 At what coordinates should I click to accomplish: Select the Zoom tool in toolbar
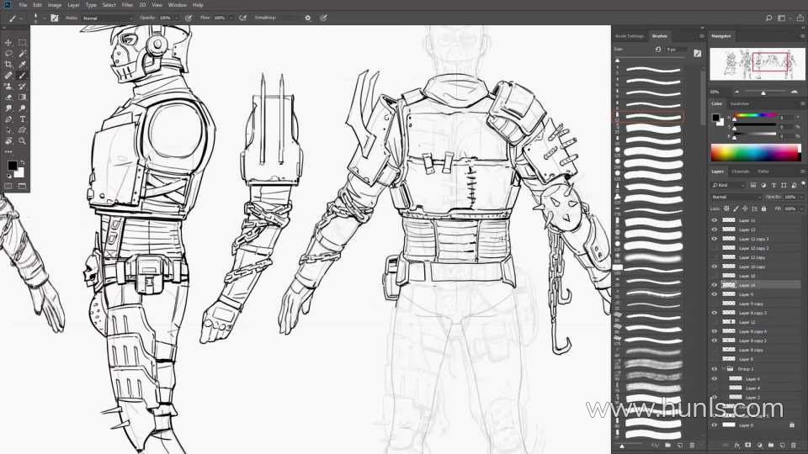(22, 140)
